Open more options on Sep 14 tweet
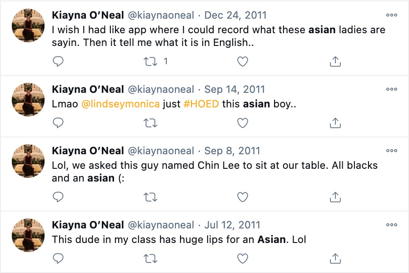The image size is (409, 273). coord(391,89)
